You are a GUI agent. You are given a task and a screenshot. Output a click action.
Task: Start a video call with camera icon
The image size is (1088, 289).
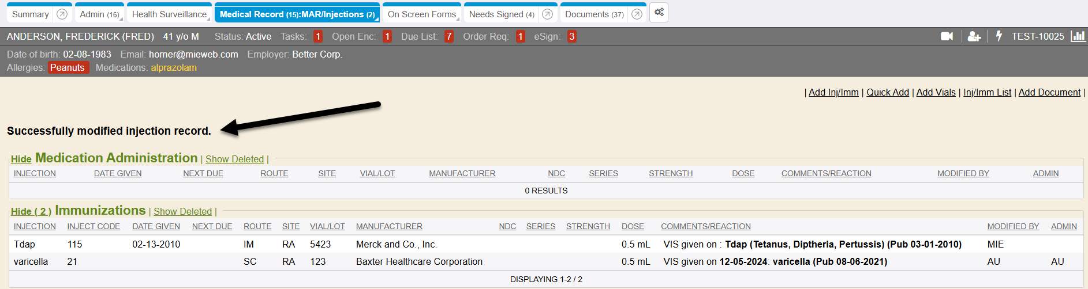tap(947, 36)
